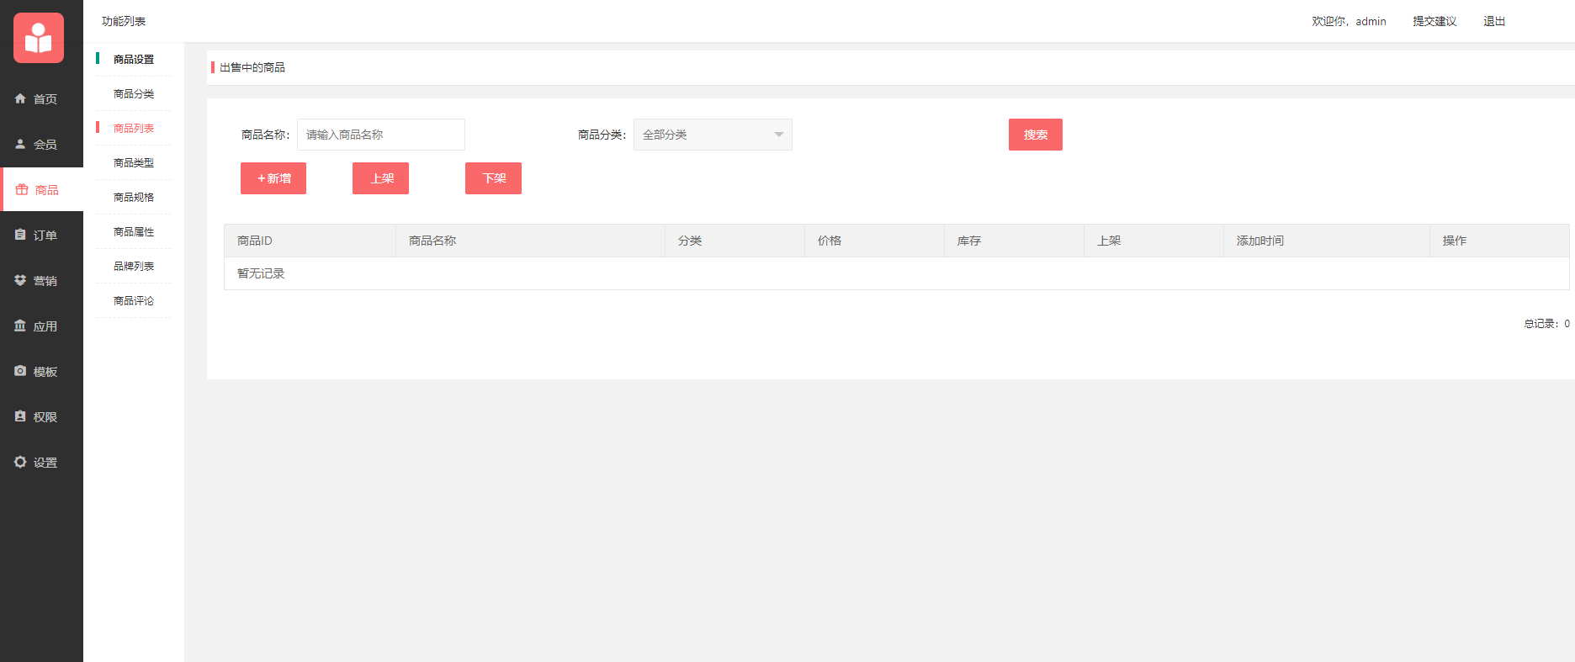This screenshot has height=662, width=1575.
Task: Open 品牌列表 in the submenu
Action: click(134, 266)
